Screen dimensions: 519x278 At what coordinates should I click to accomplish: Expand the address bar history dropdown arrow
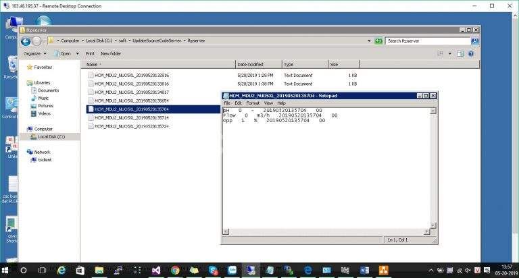(369, 41)
